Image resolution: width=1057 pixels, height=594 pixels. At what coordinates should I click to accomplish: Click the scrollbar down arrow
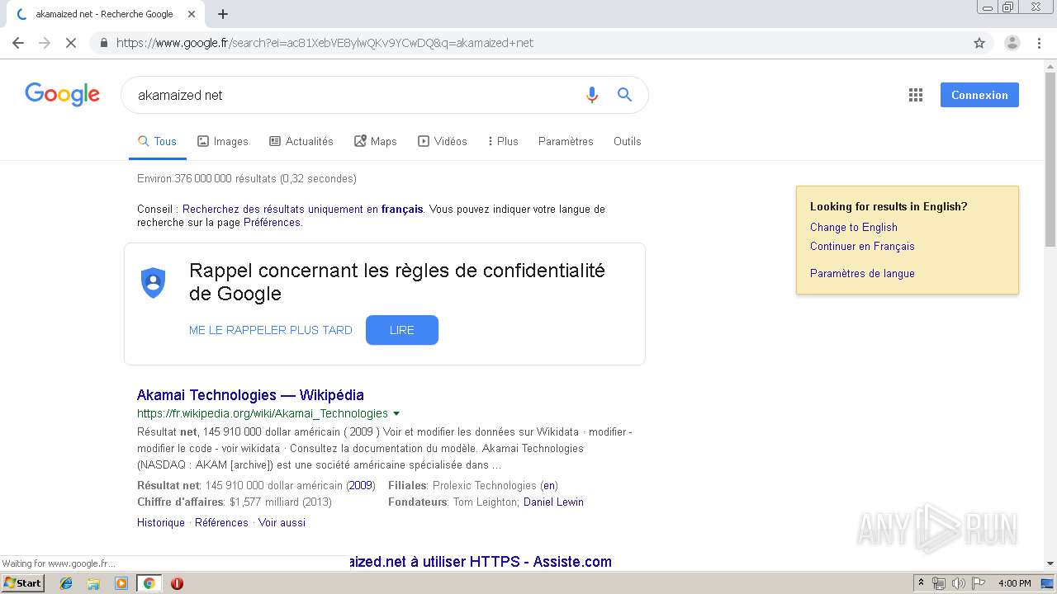click(x=1050, y=563)
